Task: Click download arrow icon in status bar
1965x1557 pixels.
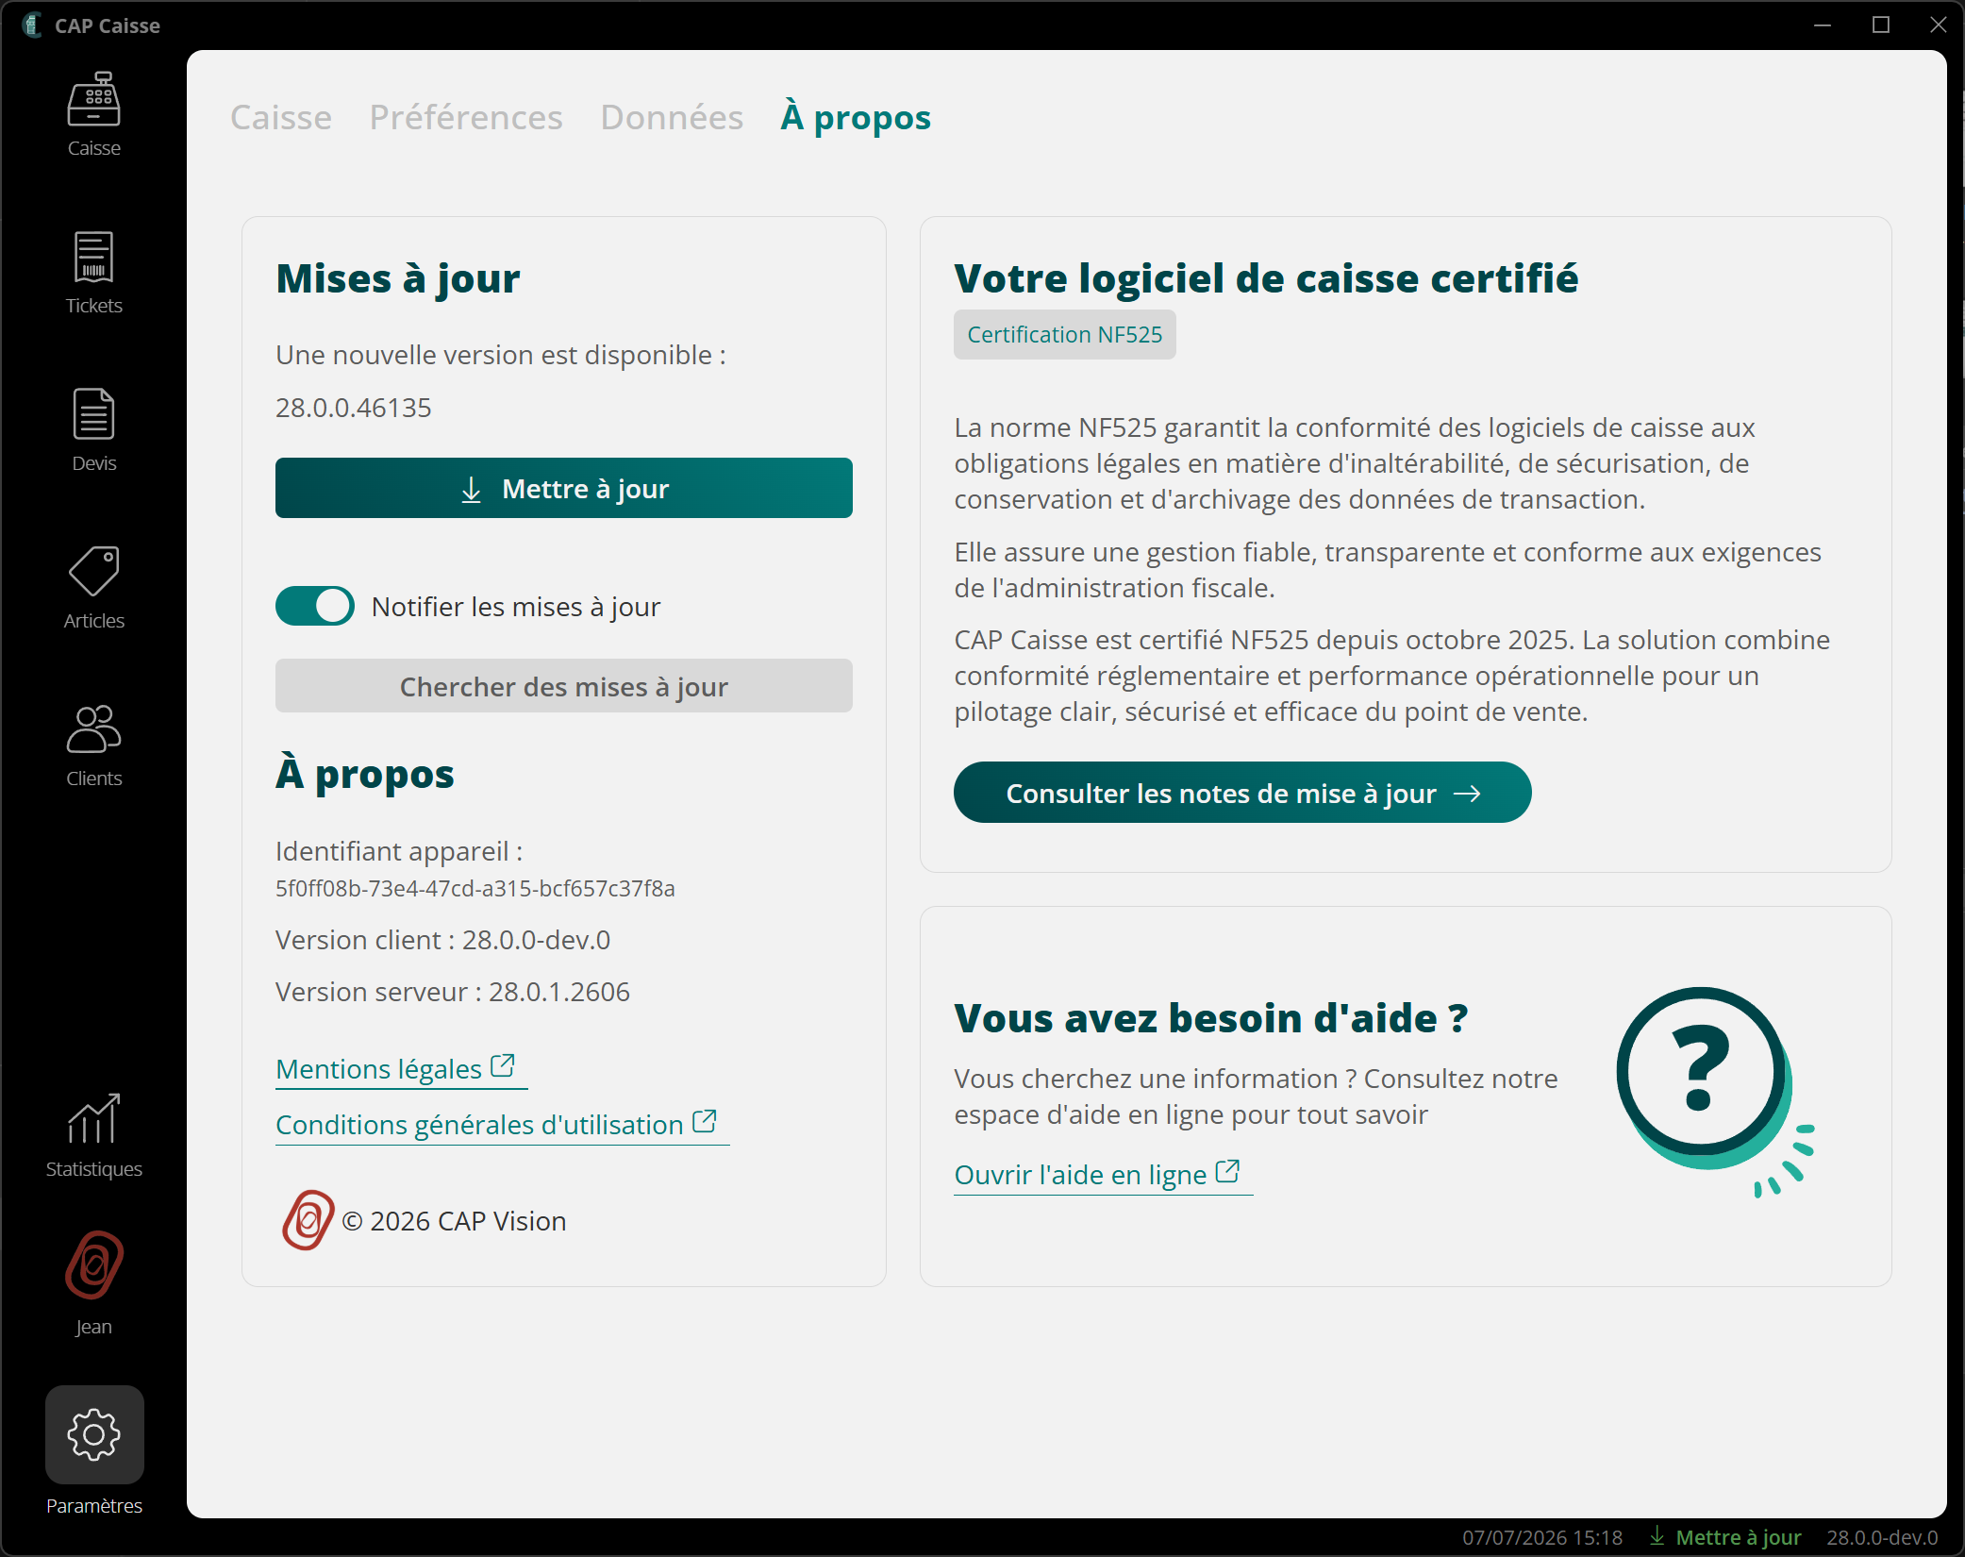Action: 1657,1536
